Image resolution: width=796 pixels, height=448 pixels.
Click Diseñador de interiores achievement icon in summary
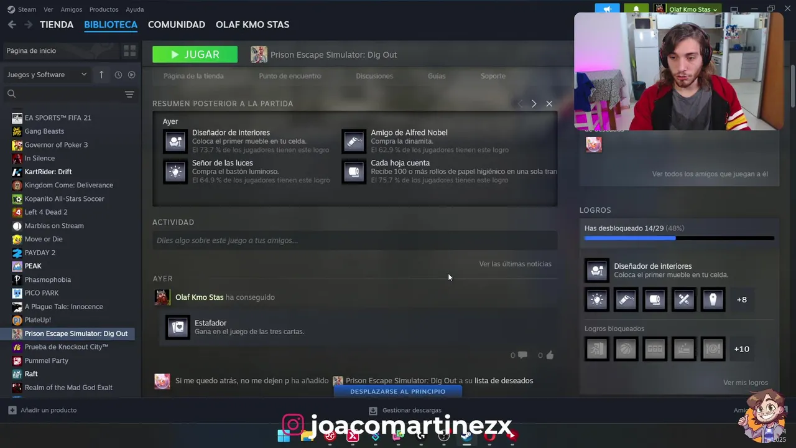[x=175, y=141]
